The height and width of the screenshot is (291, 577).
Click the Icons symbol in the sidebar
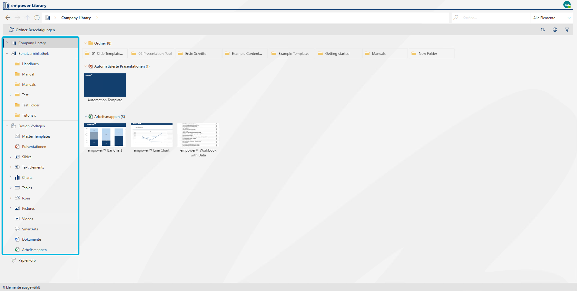17,198
